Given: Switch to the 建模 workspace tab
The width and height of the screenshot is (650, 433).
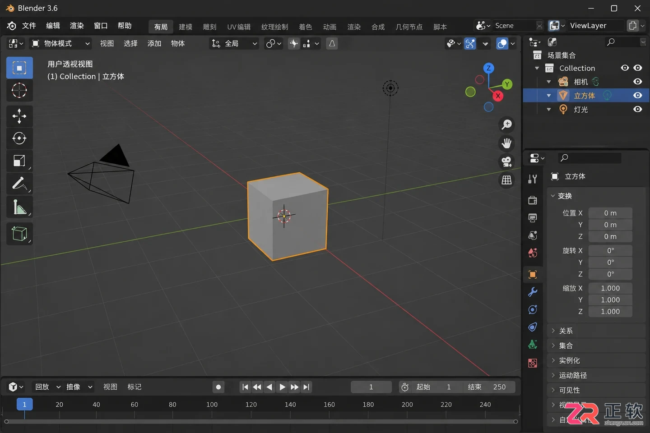Looking at the screenshot, I should [x=186, y=27].
